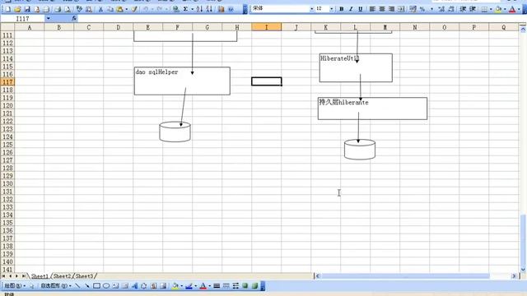Viewport: 527px width, 296px height.
Task: Select the Oval drawing tool
Action: point(106,286)
